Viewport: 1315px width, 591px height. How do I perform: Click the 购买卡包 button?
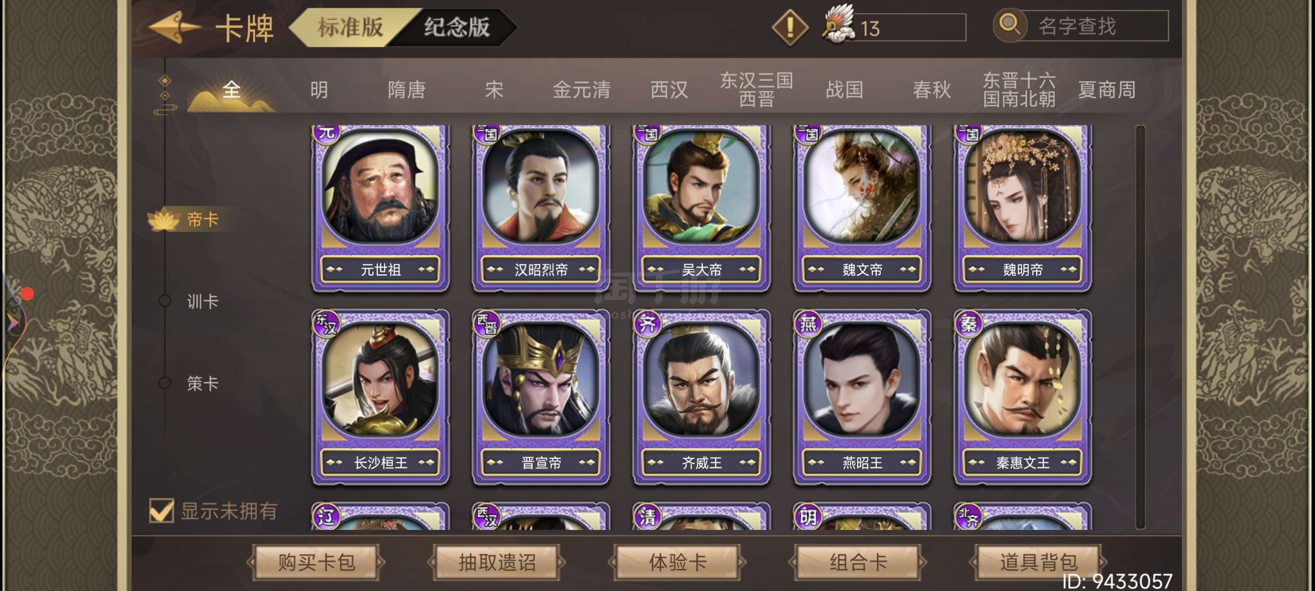[x=317, y=562]
